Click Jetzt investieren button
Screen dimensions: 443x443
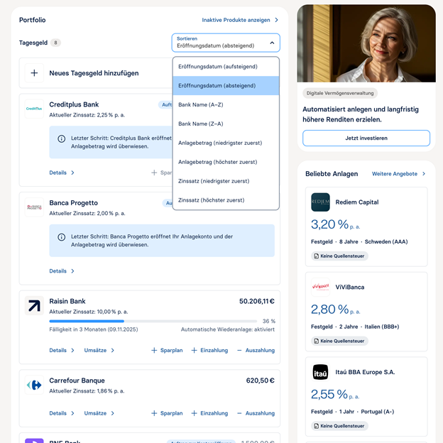click(366, 138)
